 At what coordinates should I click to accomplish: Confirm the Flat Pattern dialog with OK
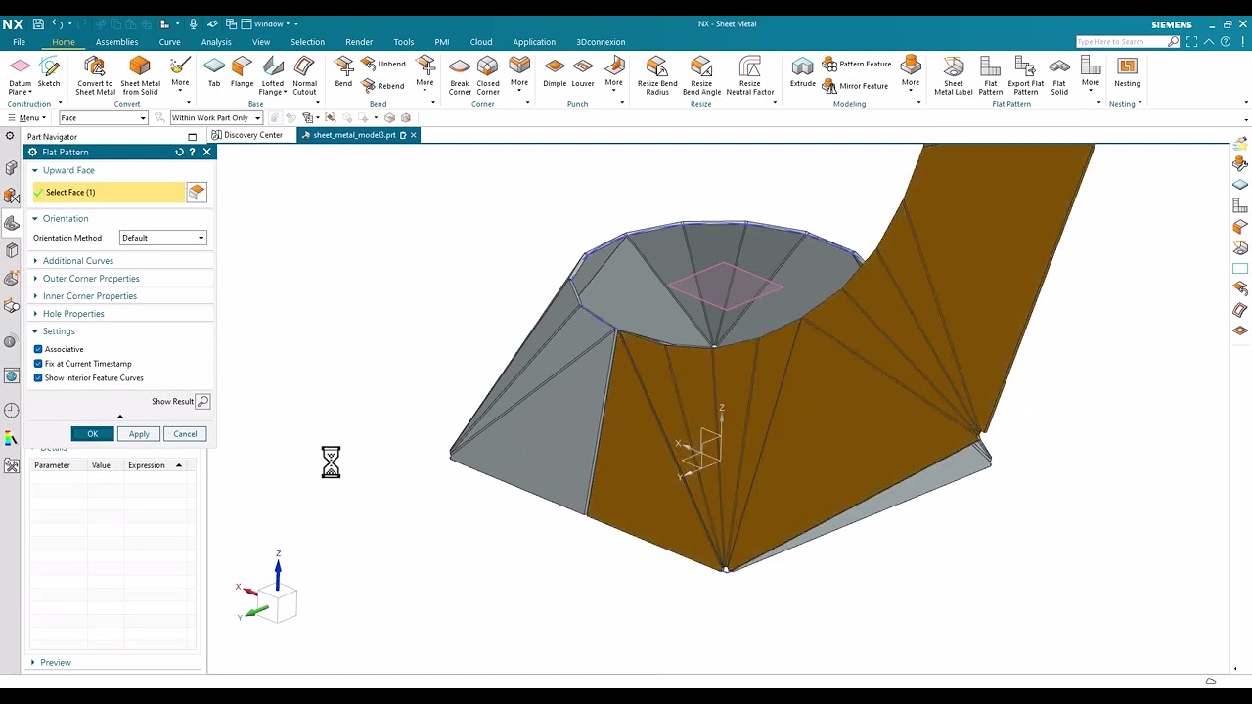[93, 434]
